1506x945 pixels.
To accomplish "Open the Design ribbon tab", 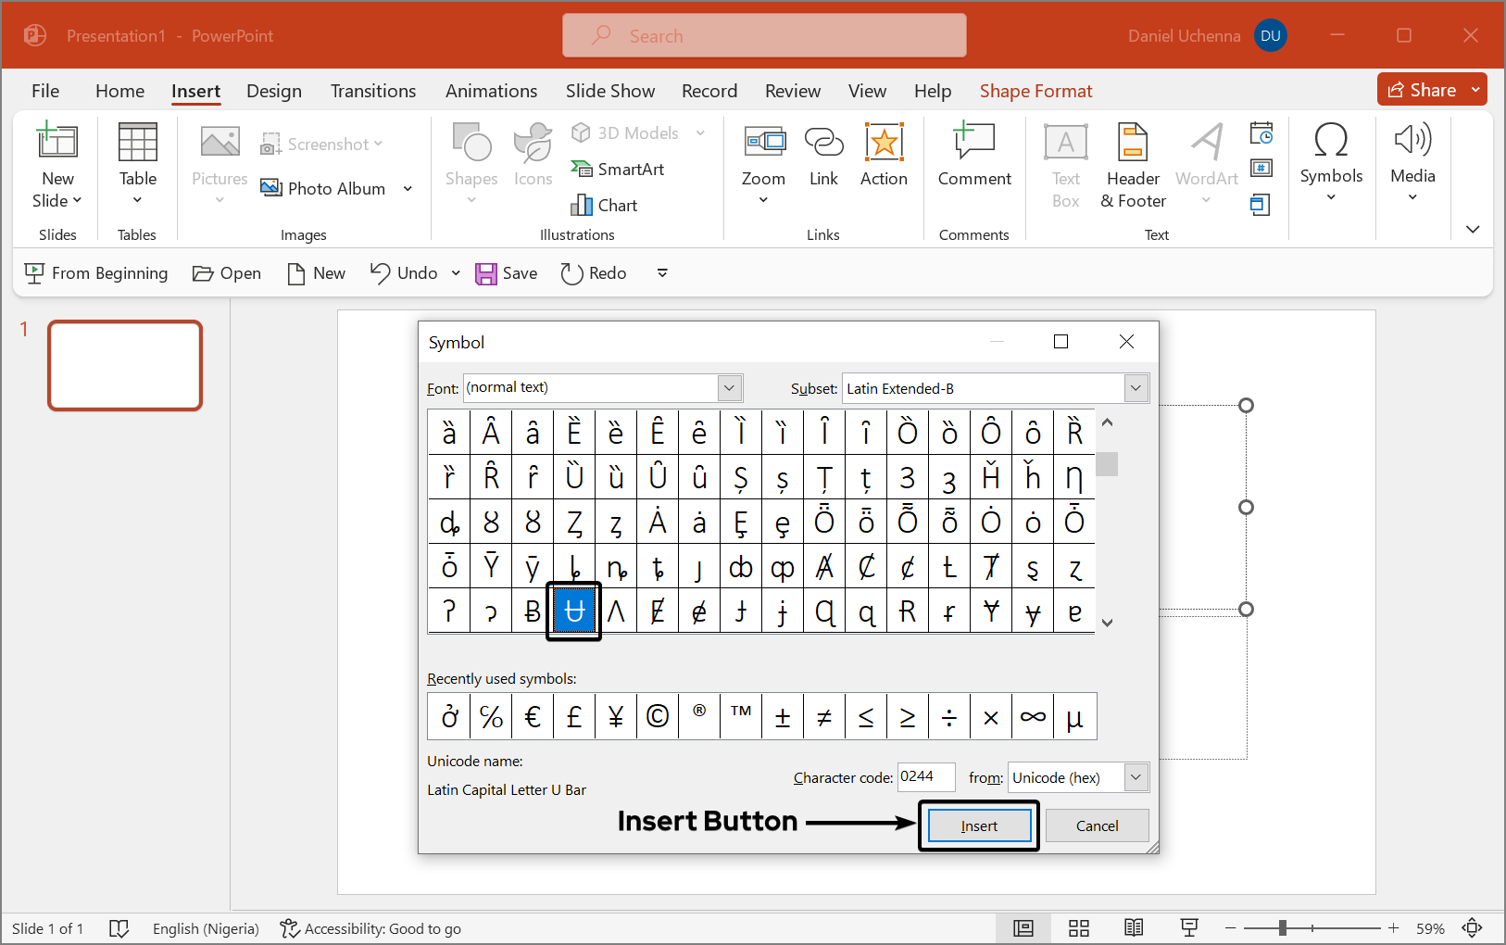I will (x=274, y=91).
